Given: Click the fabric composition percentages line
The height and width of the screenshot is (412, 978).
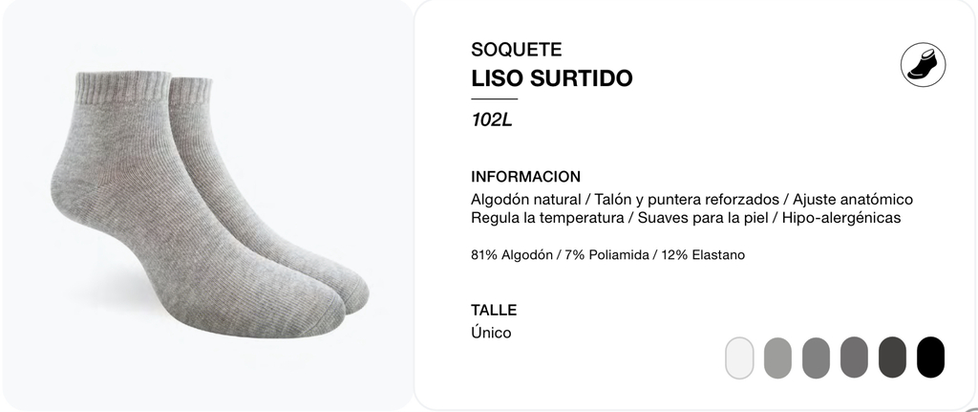Looking at the screenshot, I should pos(608,255).
